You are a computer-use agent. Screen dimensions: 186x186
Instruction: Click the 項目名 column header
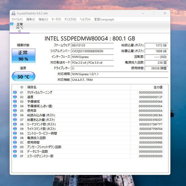pyautogui.click(x=78, y=87)
